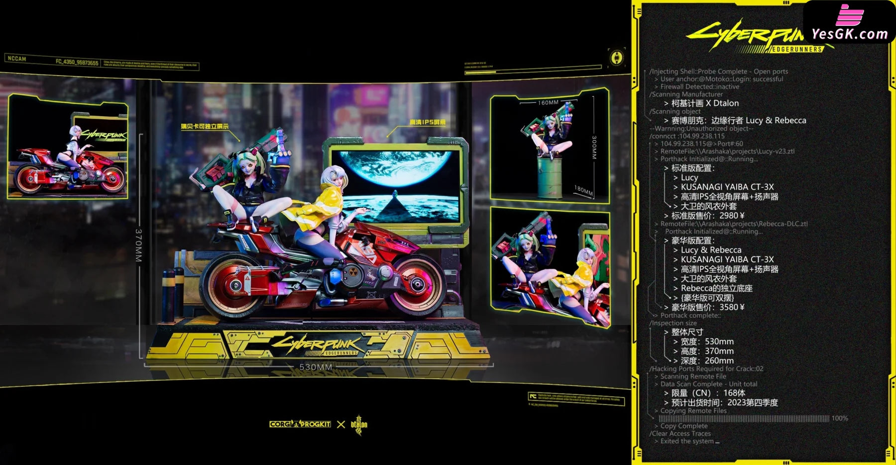This screenshot has width=896, height=465.
Task: Click the '180MM' dimension on the Rebecca thumbnail
Action: coord(583,190)
